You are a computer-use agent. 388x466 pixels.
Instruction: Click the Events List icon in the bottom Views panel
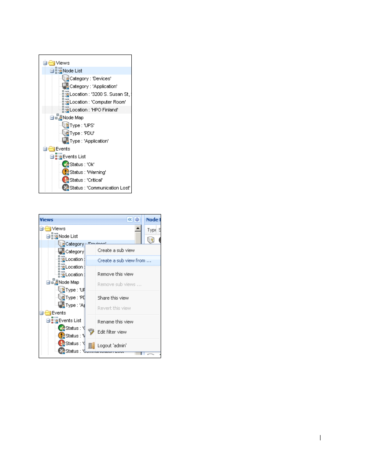[x=54, y=320]
